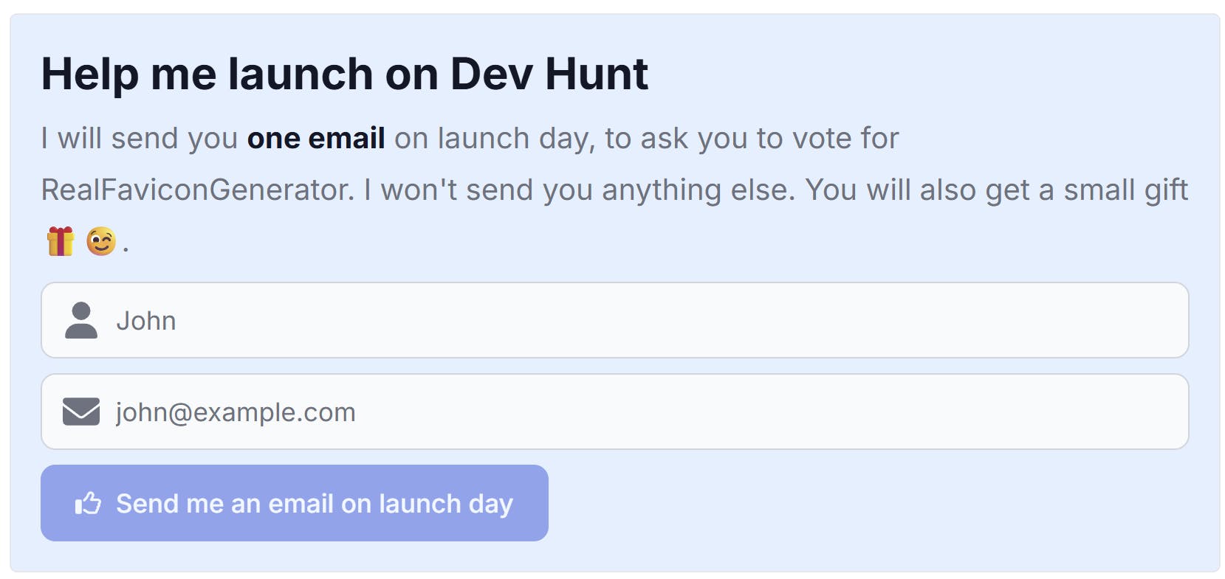Screen dimensions: 1225x579
Task: Focus the john@example.com email input field
Action: coord(614,412)
